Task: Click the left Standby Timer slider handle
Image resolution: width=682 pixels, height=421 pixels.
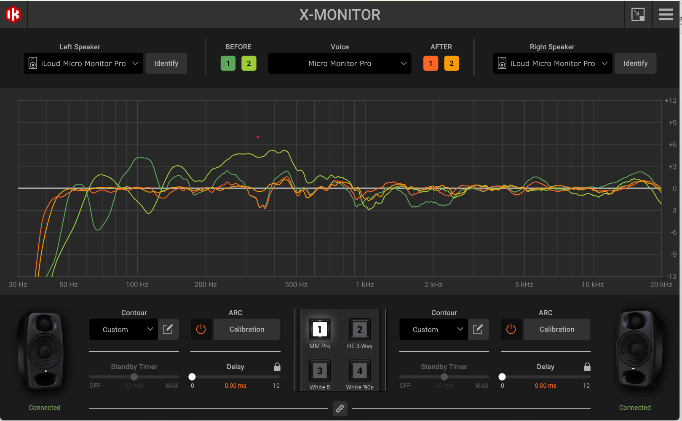Action: [x=134, y=377]
